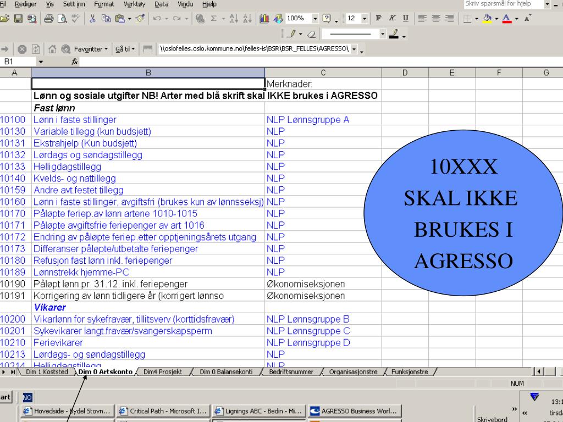563x422 pixels.
Task: Open the Chart Wizard icon
Action: pyautogui.click(x=264, y=18)
